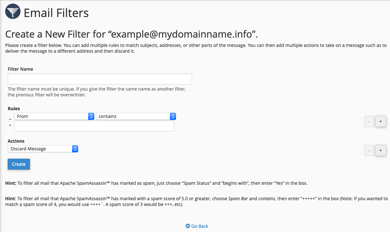This screenshot has height=232, width=390.
Task: Add another rule with the Rules plus button
Action: pyautogui.click(x=380, y=122)
